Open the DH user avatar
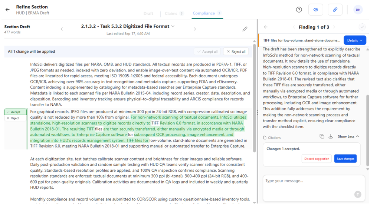The height and width of the screenshot is (205, 380). 358,10
